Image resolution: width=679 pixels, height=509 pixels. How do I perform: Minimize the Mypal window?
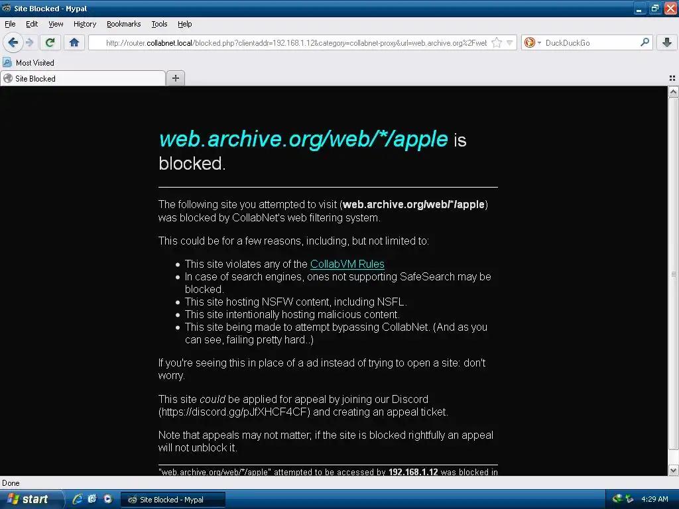click(x=639, y=8)
